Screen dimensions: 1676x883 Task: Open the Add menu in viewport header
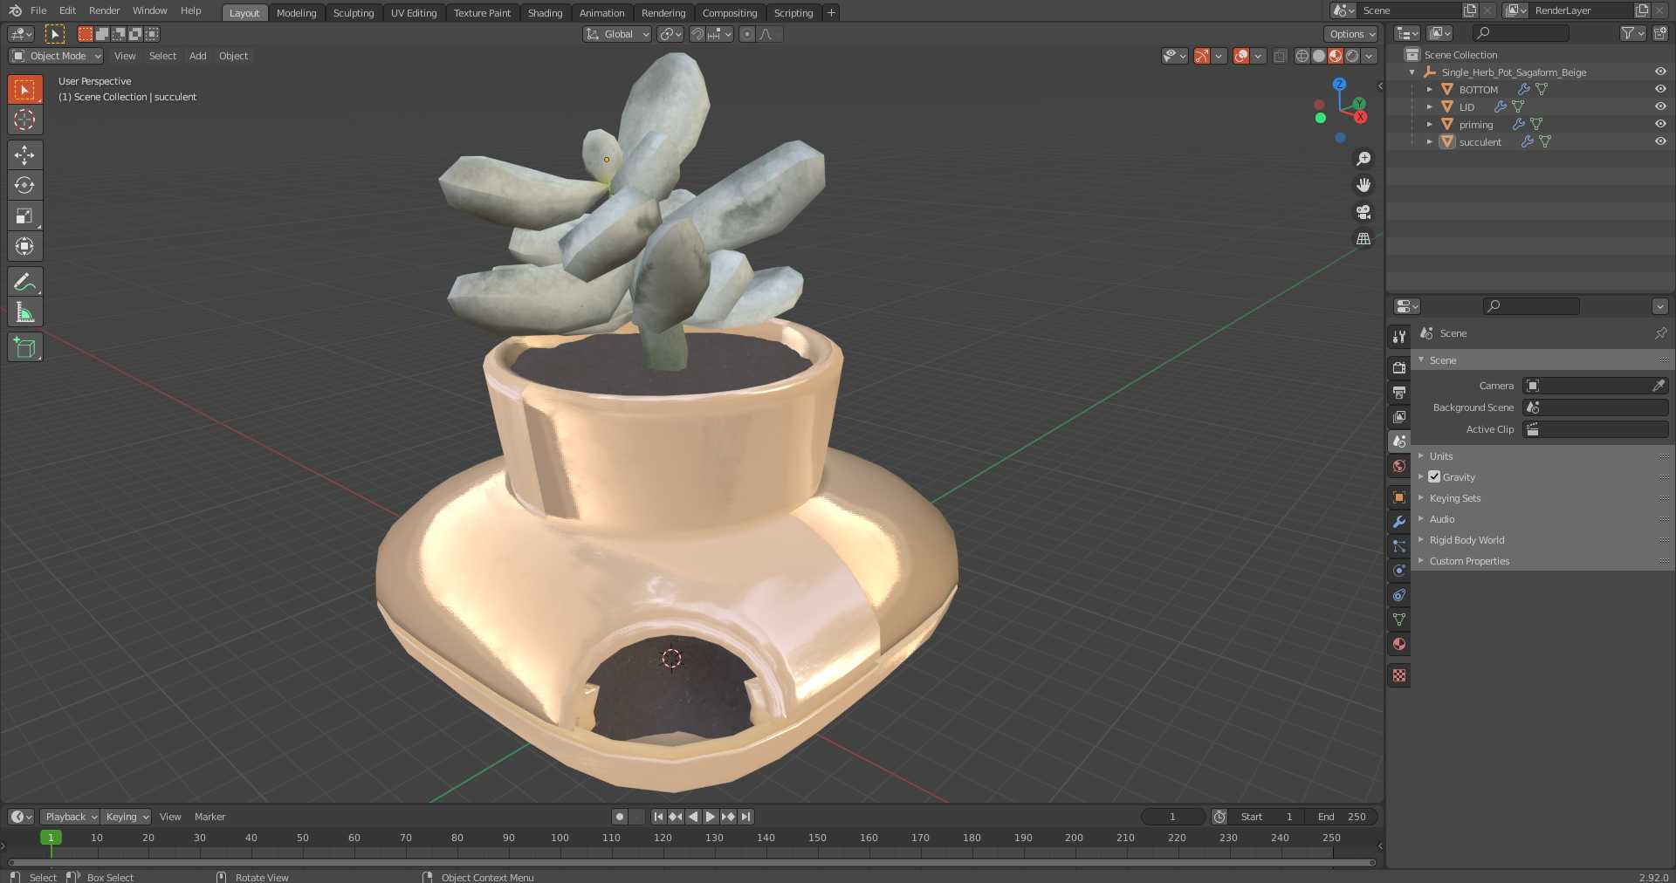198,56
